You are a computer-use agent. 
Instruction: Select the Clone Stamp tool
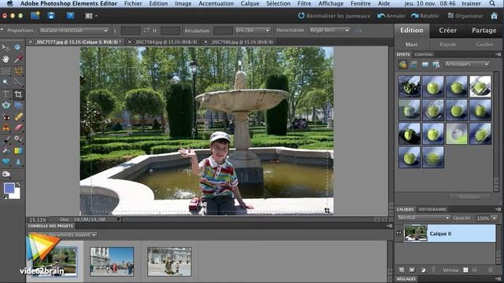(x=6, y=128)
